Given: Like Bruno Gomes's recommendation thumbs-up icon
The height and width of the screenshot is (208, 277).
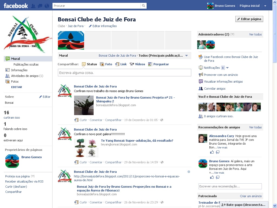Looking at the screenshot, I should pos(212,177).
